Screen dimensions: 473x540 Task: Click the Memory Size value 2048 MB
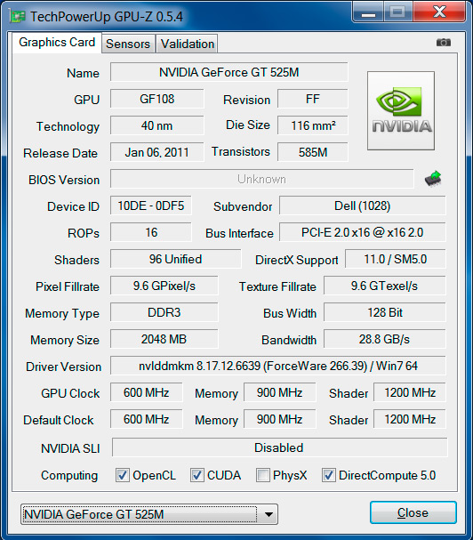pos(164,339)
